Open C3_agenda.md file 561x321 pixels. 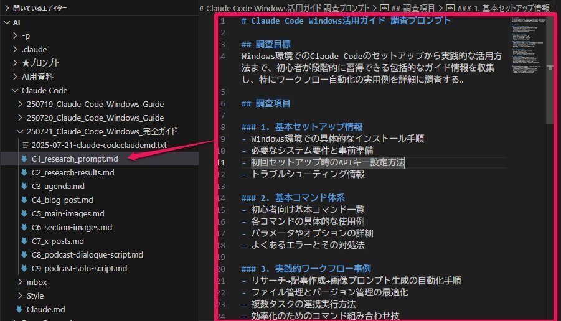(x=58, y=186)
